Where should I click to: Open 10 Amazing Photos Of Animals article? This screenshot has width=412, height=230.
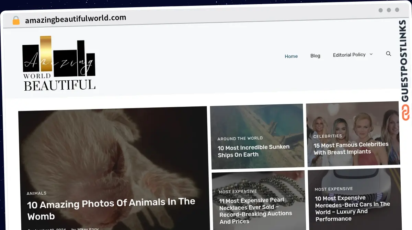click(111, 209)
